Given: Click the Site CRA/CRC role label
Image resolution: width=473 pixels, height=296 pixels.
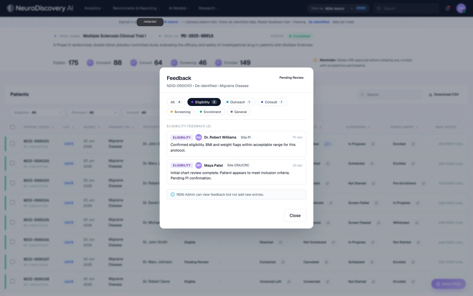Looking at the screenshot, I should (238, 165).
